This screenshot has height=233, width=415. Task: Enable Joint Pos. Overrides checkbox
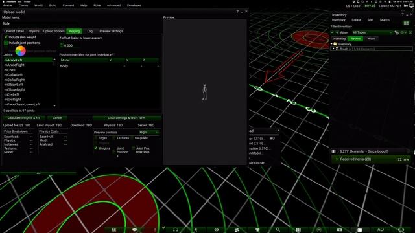(x=133, y=148)
